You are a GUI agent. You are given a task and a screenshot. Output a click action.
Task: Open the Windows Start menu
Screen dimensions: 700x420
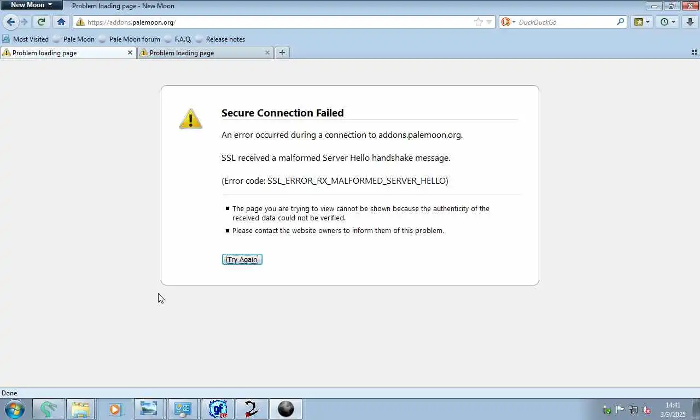coord(14,409)
